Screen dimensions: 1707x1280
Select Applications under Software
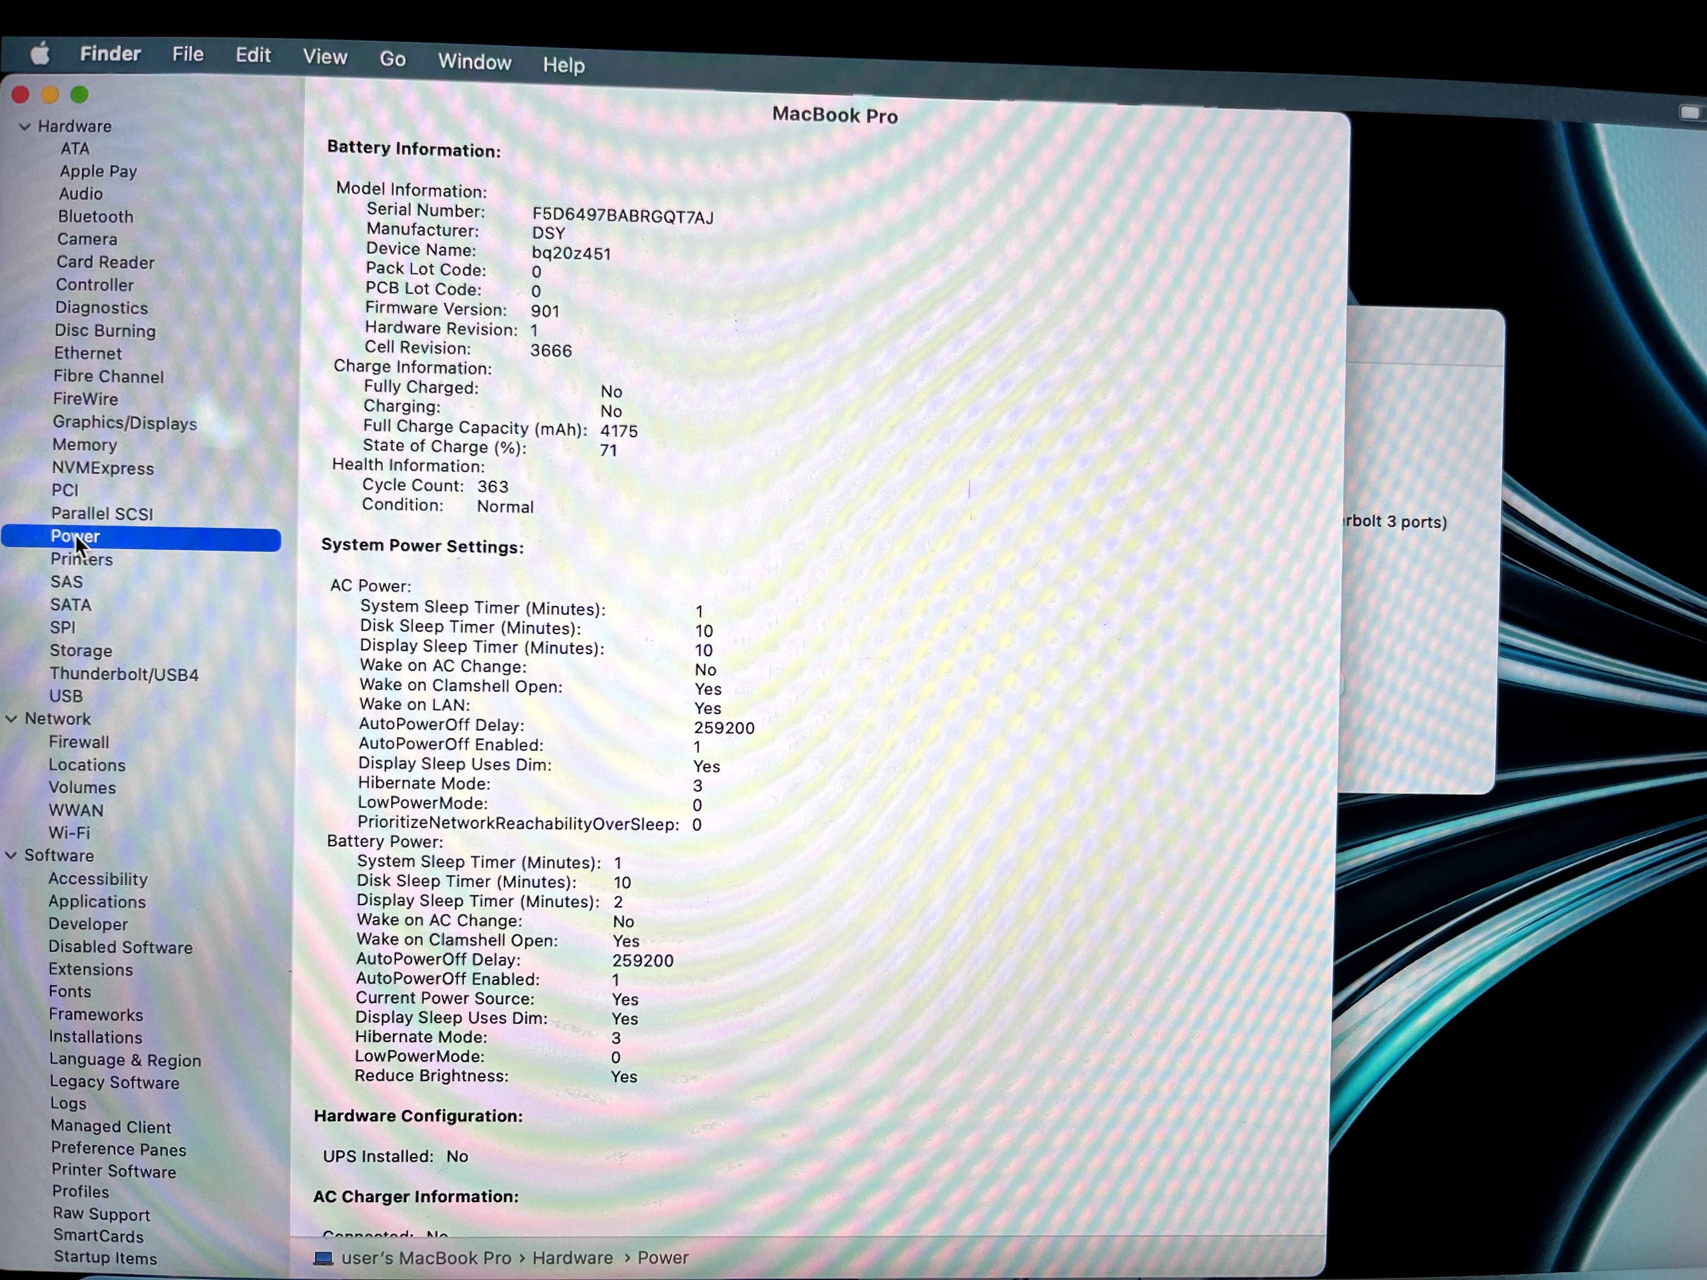(97, 902)
